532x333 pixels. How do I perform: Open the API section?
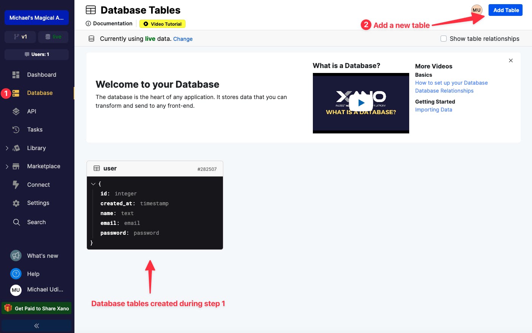32,112
